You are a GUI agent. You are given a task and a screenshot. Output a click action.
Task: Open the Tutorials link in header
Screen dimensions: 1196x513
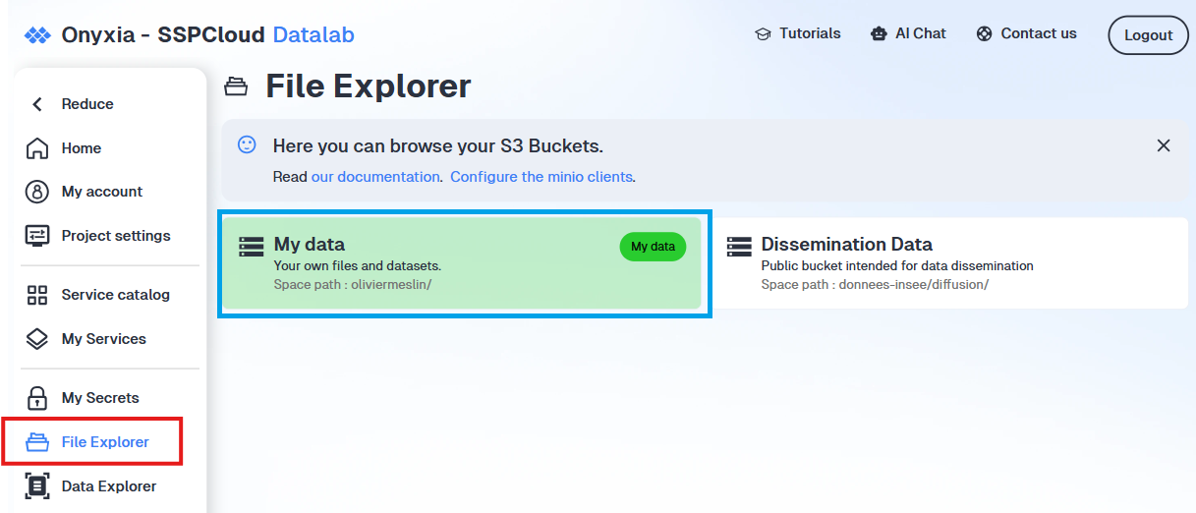coord(798,33)
